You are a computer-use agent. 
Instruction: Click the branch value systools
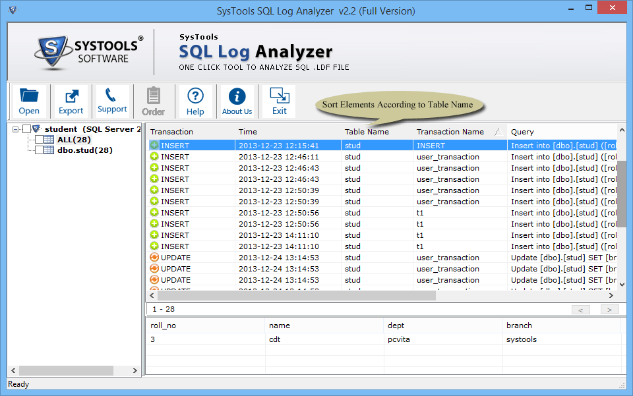click(521, 339)
